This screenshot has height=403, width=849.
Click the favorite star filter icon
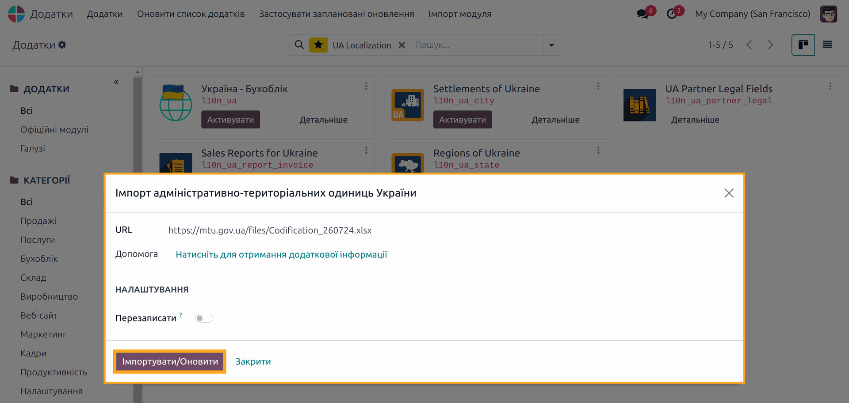[x=318, y=45]
